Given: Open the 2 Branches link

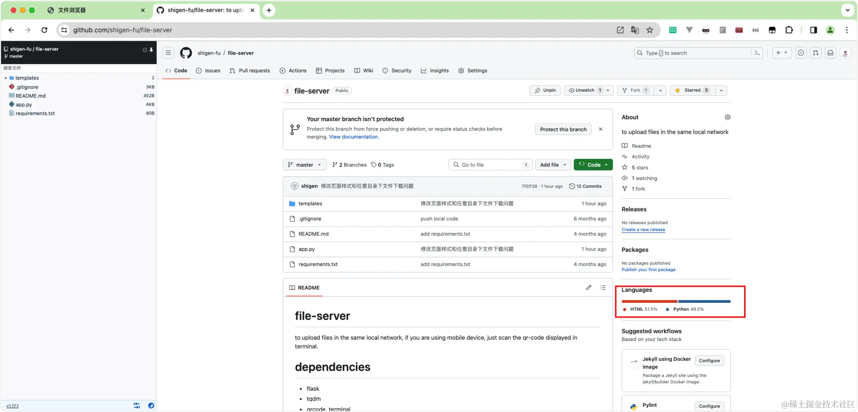Looking at the screenshot, I should click(350, 165).
